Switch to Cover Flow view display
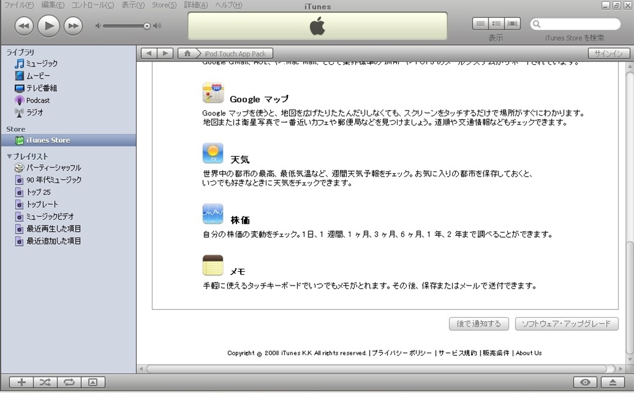The width and height of the screenshot is (634, 393). (x=512, y=24)
